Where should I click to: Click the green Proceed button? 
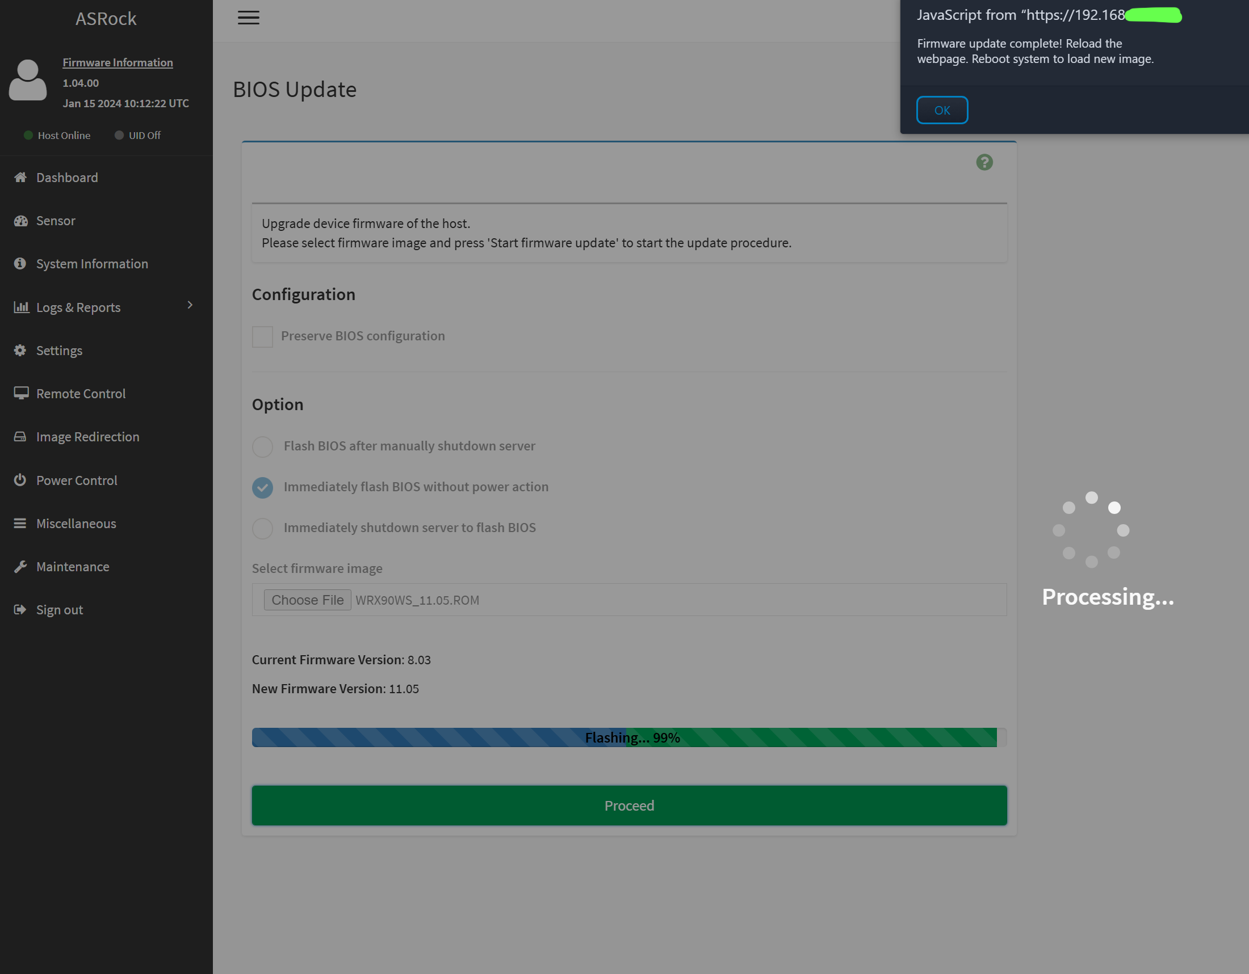pos(629,806)
